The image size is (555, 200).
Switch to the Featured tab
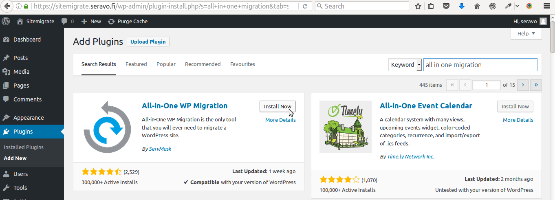(136, 64)
